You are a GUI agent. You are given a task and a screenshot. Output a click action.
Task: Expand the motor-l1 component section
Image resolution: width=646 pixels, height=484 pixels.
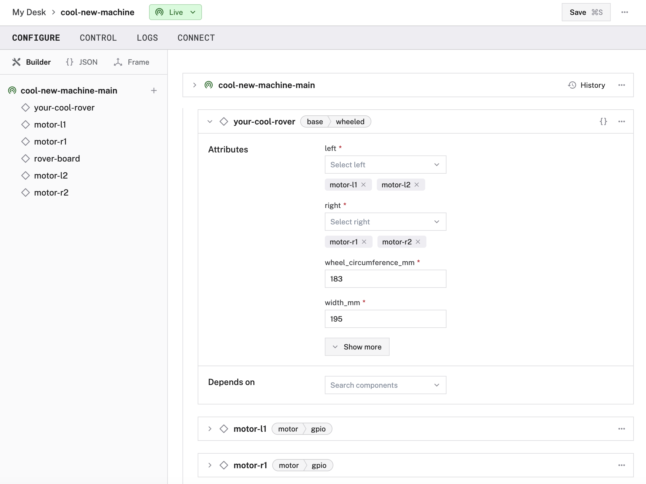210,428
